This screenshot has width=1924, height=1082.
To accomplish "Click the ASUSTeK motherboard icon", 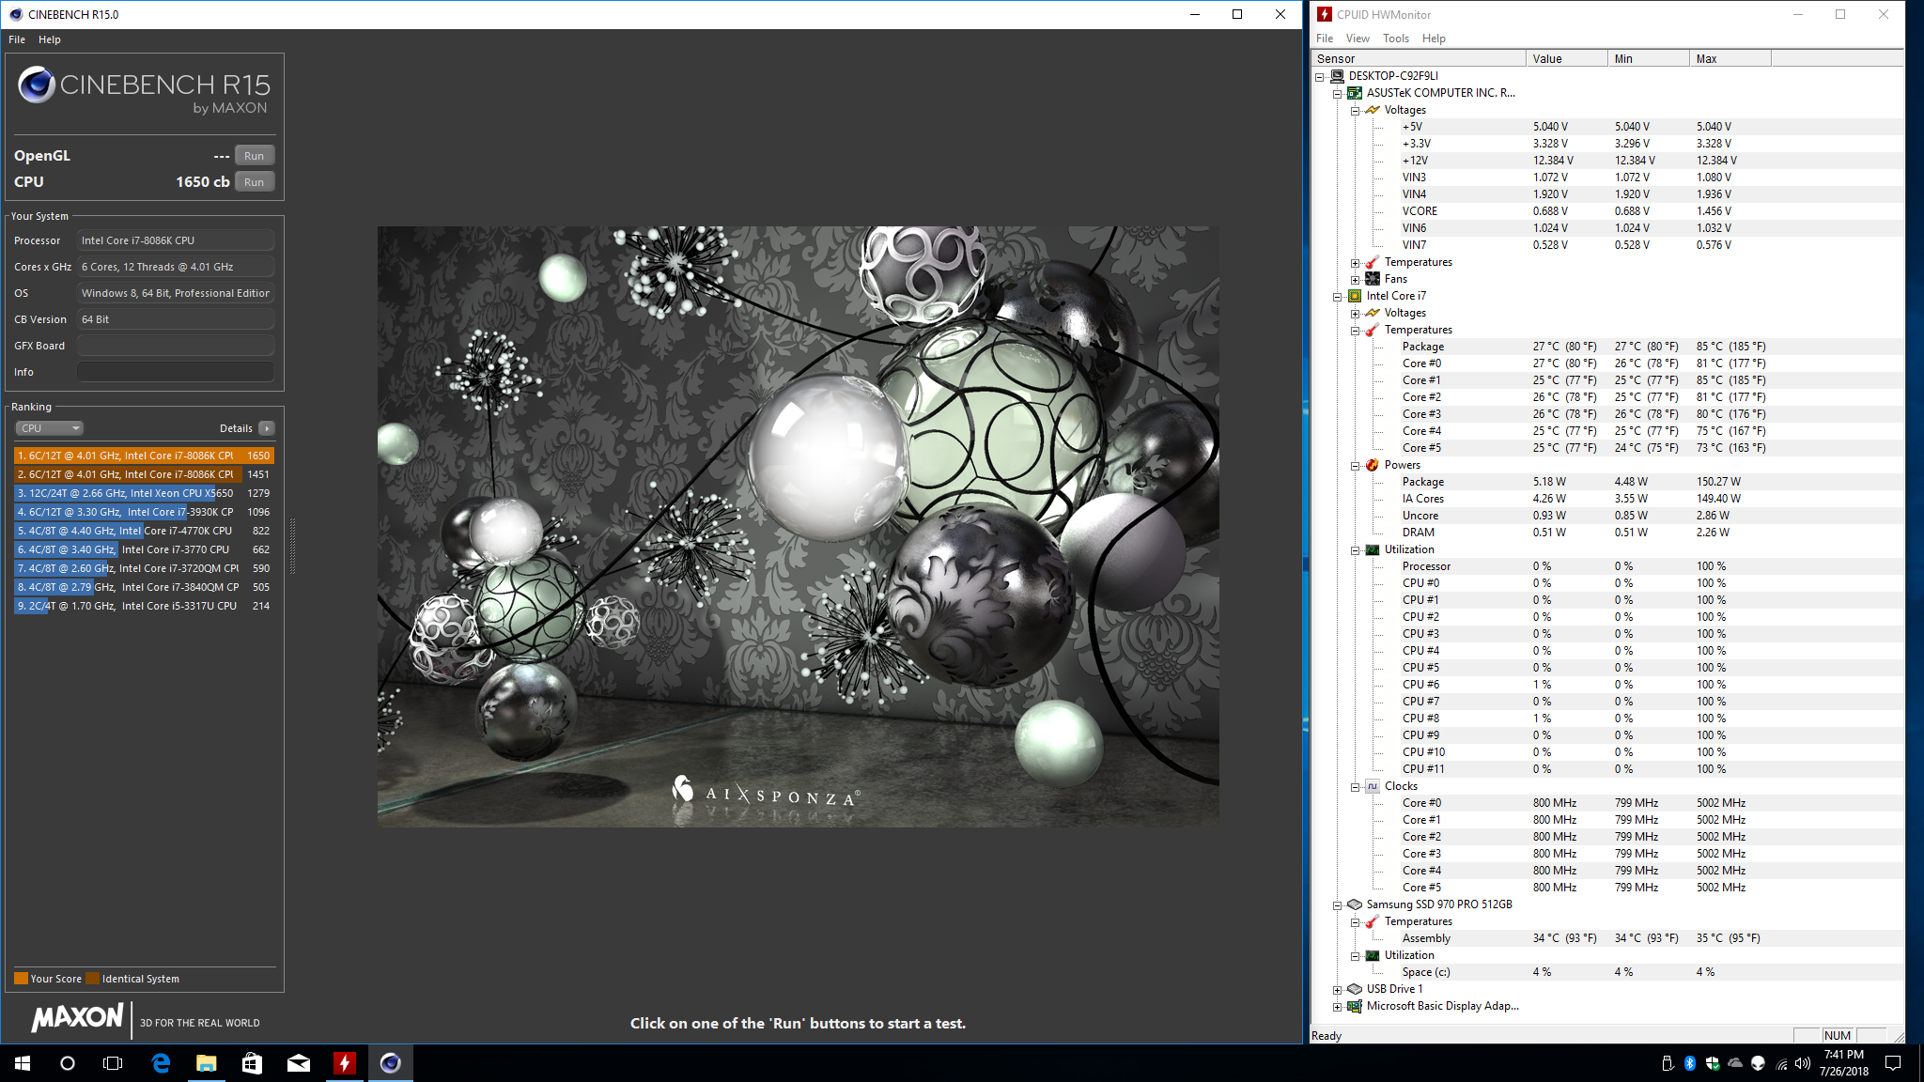I will [1355, 93].
